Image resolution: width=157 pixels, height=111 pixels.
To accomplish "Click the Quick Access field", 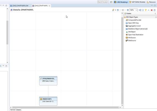I will (x=103, y=2).
